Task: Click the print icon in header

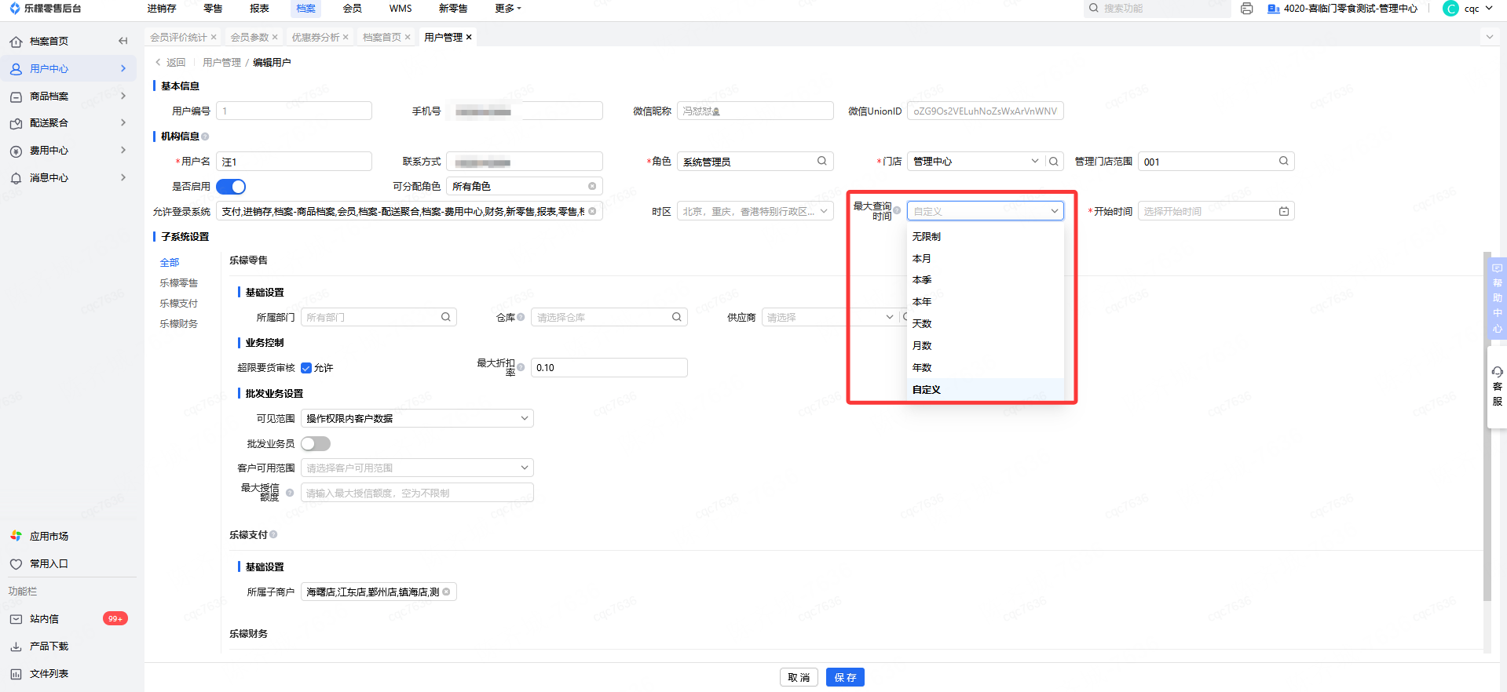Action: point(1247,9)
